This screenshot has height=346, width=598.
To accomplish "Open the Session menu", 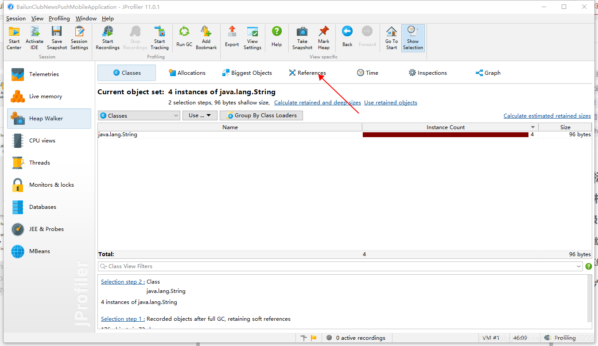I will pyautogui.click(x=16, y=19).
